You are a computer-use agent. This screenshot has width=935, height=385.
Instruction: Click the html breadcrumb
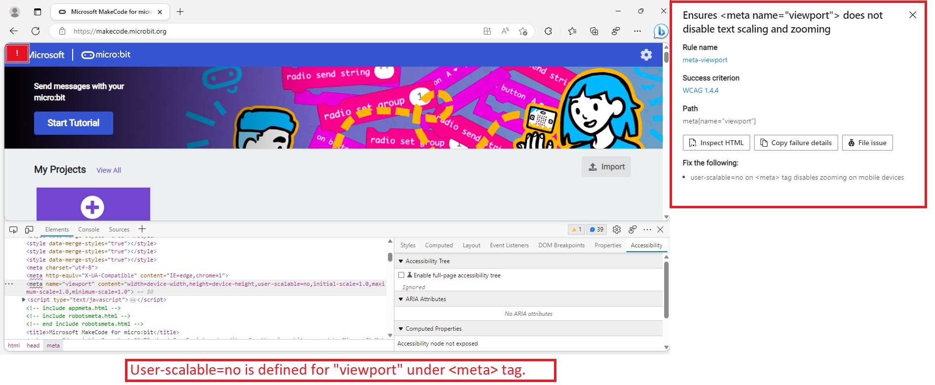pyautogui.click(x=14, y=346)
